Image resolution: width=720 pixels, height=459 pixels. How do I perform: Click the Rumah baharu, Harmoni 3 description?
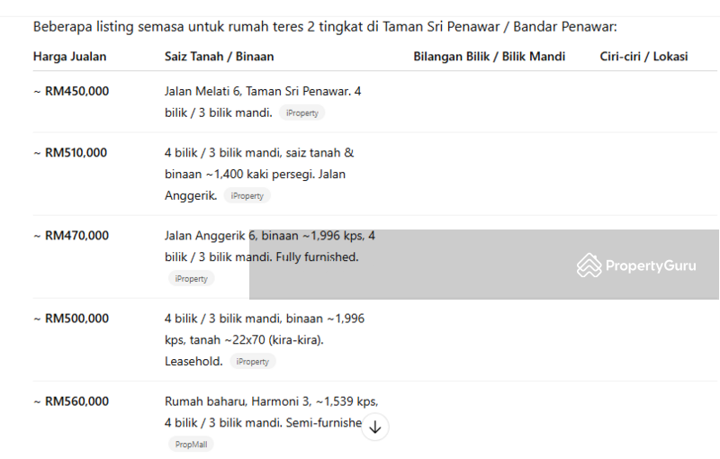point(272,412)
